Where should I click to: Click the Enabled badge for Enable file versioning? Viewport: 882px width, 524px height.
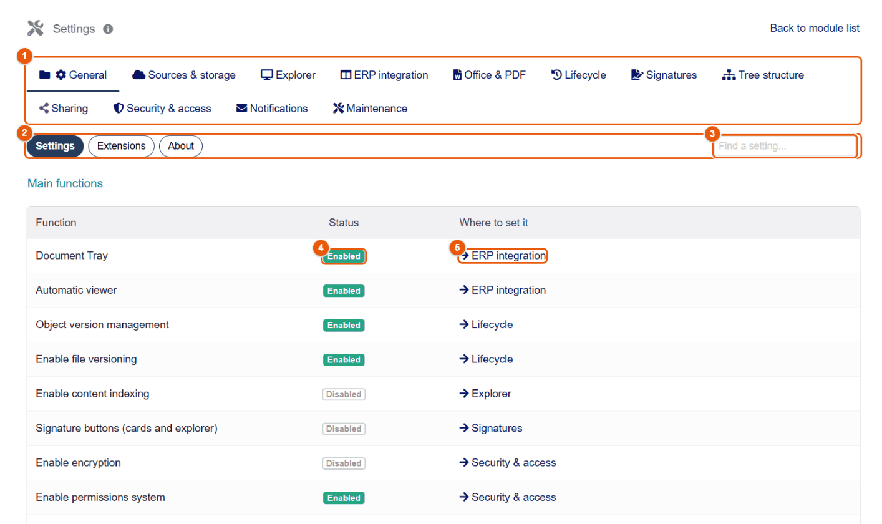[x=344, y=360]
